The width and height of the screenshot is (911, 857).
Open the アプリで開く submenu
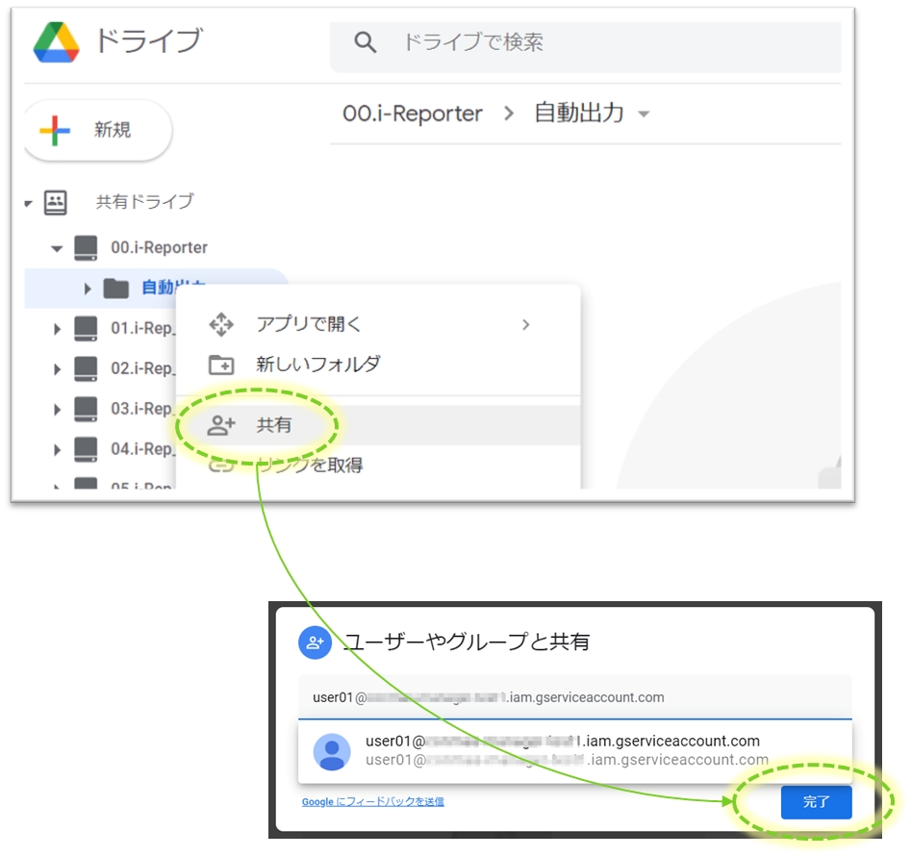pos(524,324)
